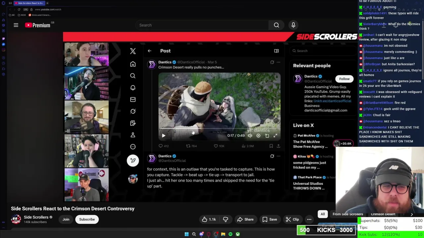Expand the tweet video to fullscreen

(275, 136)
